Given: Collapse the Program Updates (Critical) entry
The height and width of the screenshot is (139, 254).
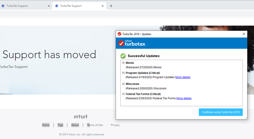Looking at the screenshot, I should coord(123,73).
